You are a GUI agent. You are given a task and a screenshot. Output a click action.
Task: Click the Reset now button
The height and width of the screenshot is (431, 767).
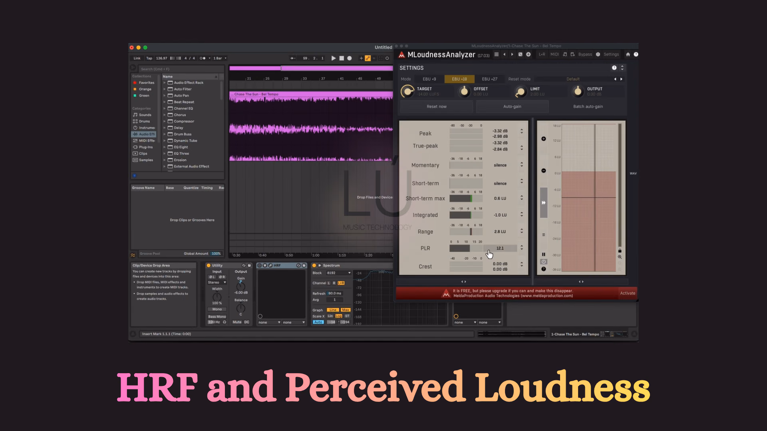click(x=437, y=107)
